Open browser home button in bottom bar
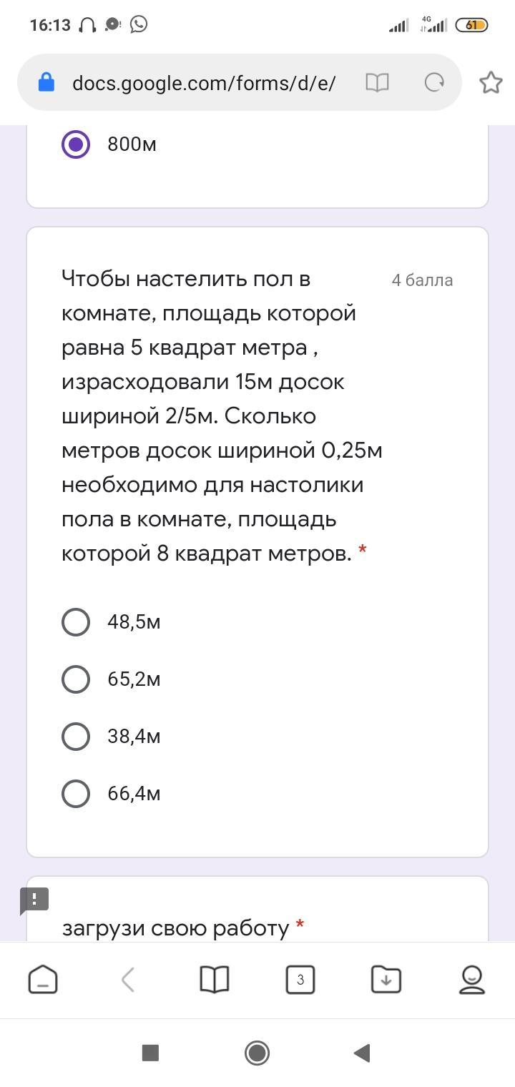This screenshot has height=1087, width=515. coord(43,980)
